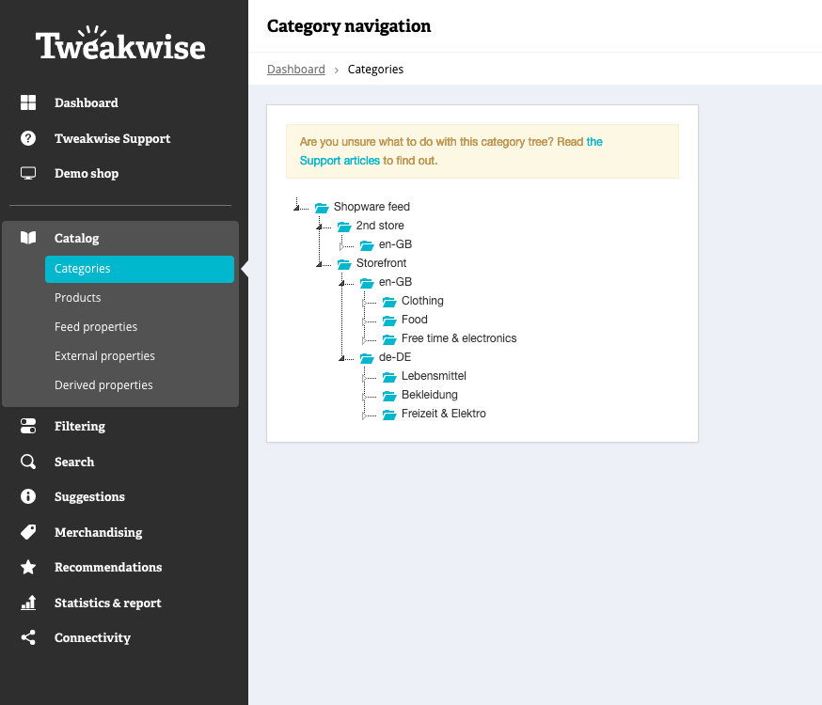Collapse the de-DE tree node

[341, 358]
